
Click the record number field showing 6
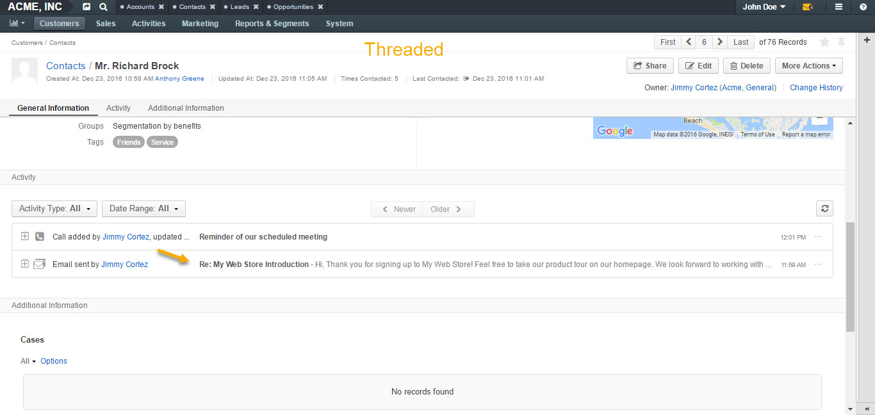(704, 42)
